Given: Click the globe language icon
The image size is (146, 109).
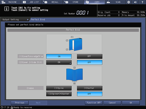Looking at the screenshot, I should (128, 2).
